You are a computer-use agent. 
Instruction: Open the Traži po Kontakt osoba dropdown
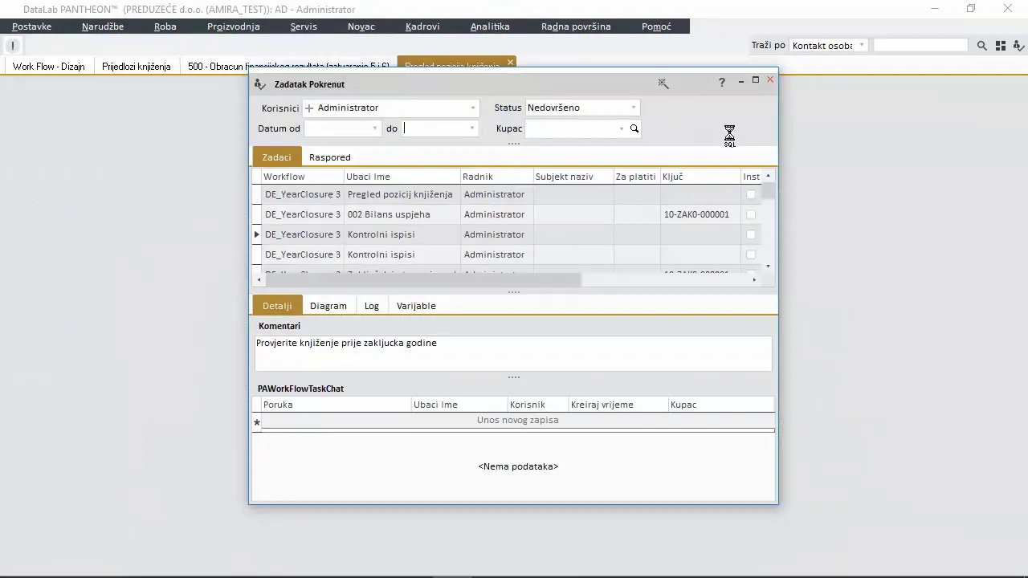(x=861, y=46)
